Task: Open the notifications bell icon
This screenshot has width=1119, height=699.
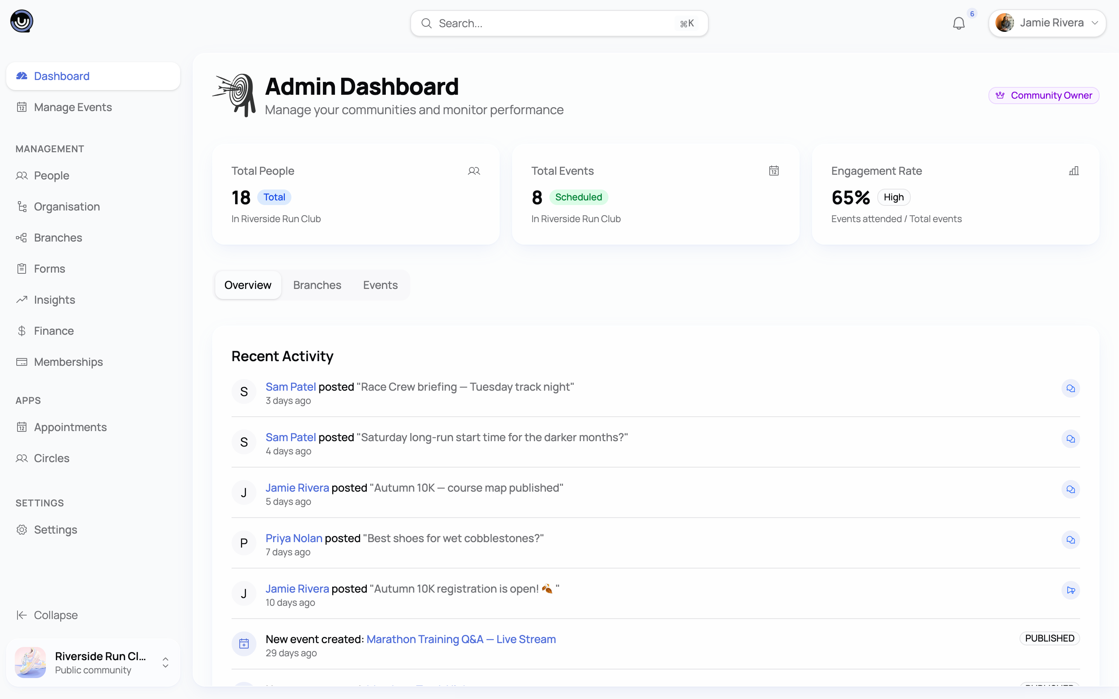Action: [x=959, y=23]
